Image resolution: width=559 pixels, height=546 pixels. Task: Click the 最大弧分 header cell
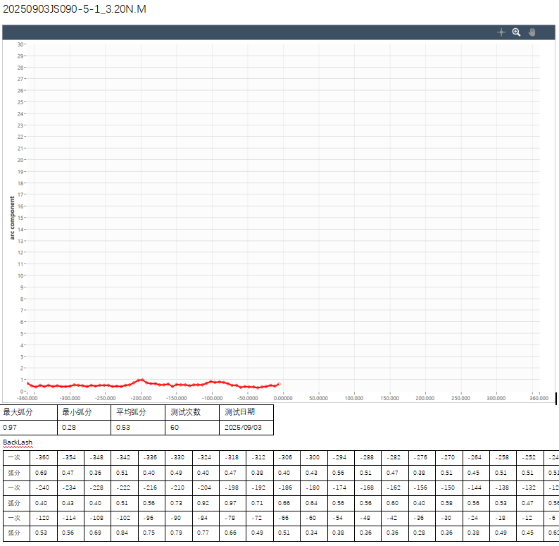[29, 411]
